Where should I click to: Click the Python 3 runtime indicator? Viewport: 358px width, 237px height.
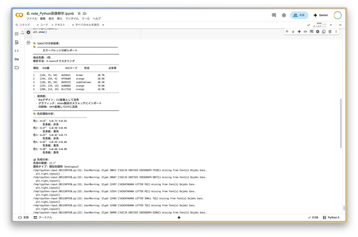[x=331, y=218]
